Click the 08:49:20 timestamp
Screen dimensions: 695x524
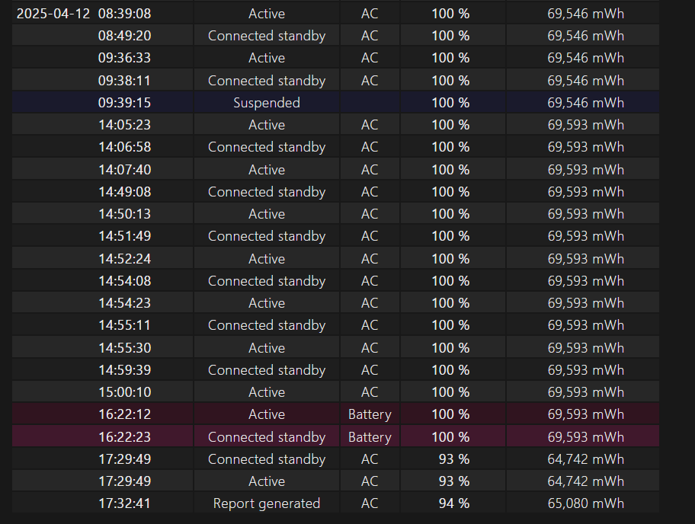point(124,36)
